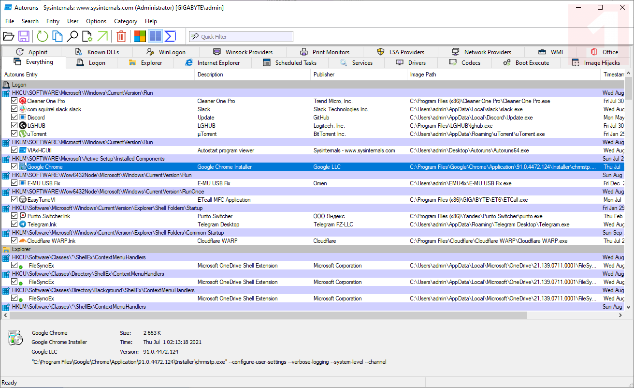The image size is (634, 388).
Task: Click the green Jump to Entry arrow
Action: [x=102, y=36]
